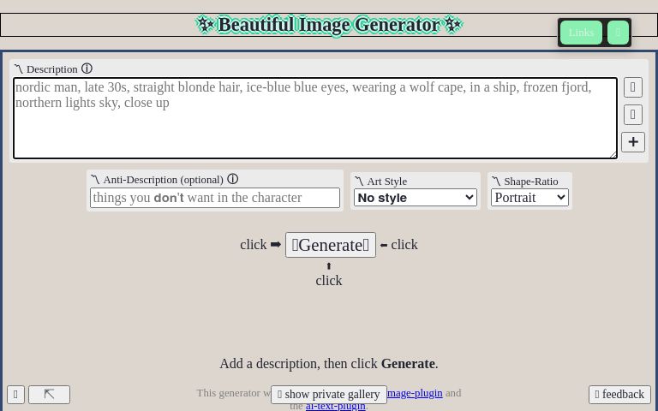Open the ai-text-plugin link
The width and height of the screenshot is (658, 411).
(x=335, y=406)
